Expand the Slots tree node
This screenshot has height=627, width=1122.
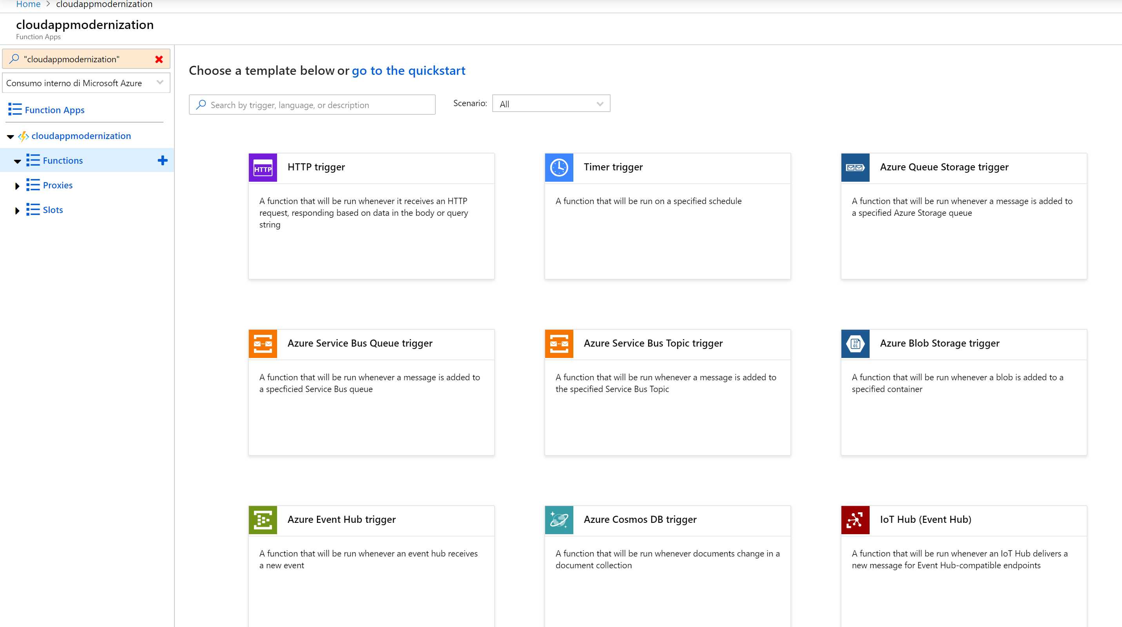[17, 210]
